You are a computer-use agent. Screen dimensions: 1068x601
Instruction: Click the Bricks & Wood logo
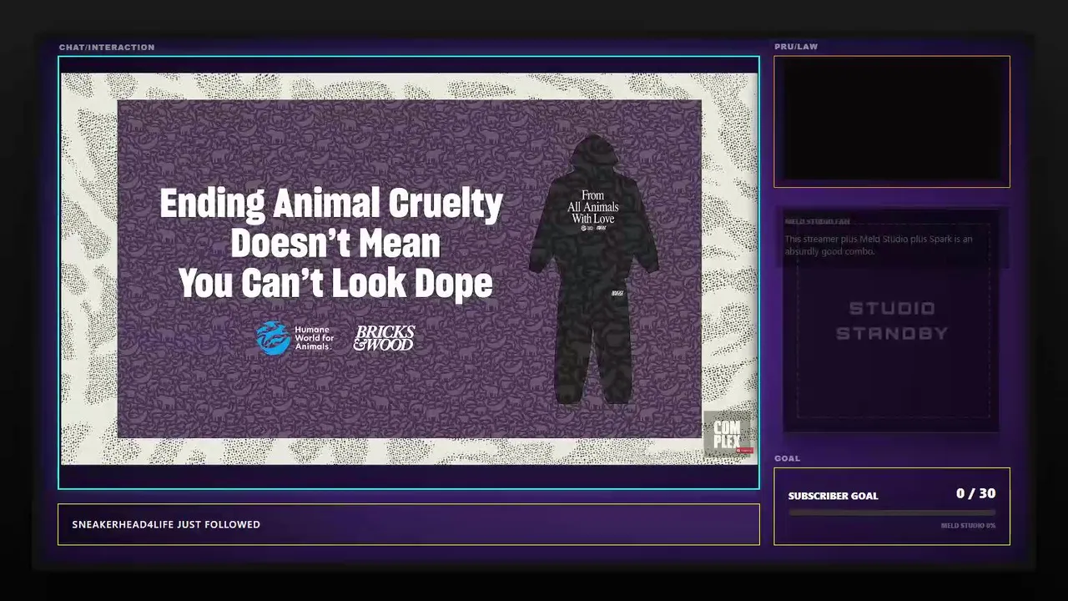[384, 338]
